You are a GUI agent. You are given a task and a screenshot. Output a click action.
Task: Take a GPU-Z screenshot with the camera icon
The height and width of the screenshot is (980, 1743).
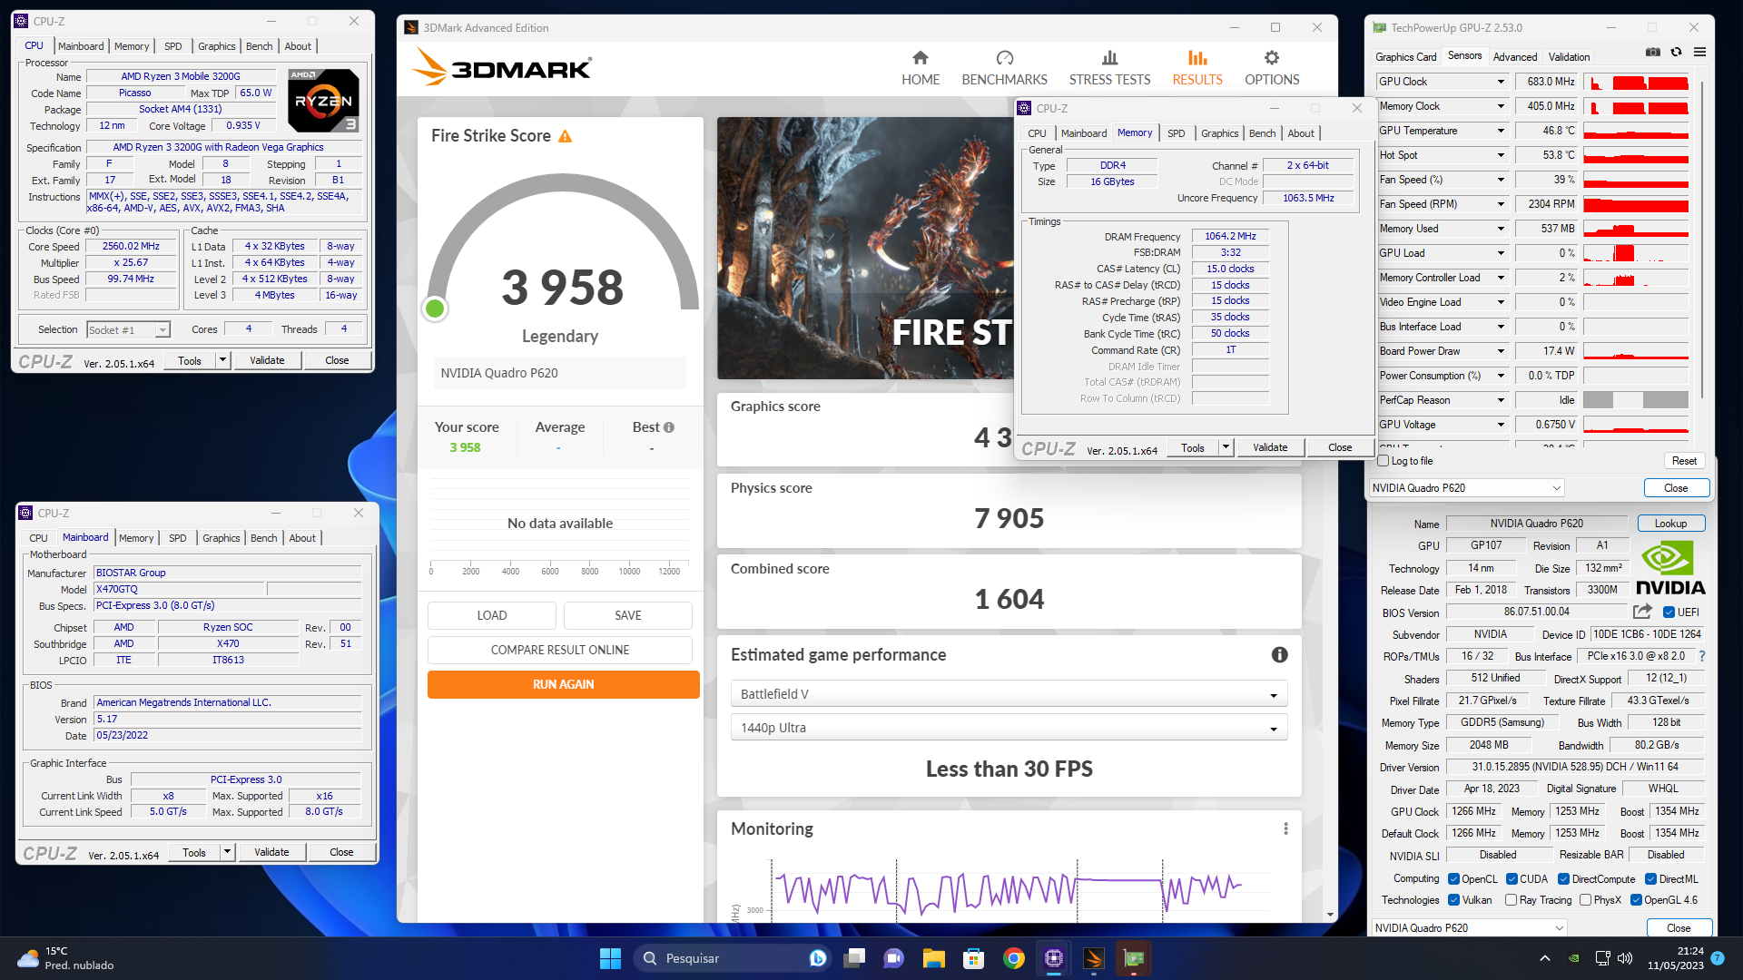tap(1653, 53)
